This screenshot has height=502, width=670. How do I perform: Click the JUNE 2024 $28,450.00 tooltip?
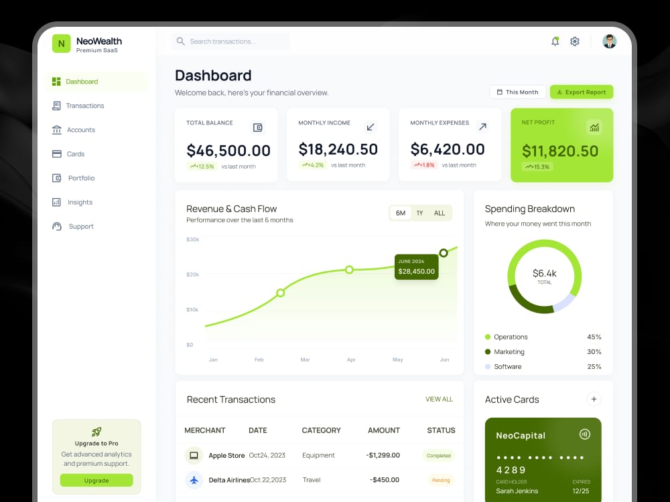[x=416, y=267]
